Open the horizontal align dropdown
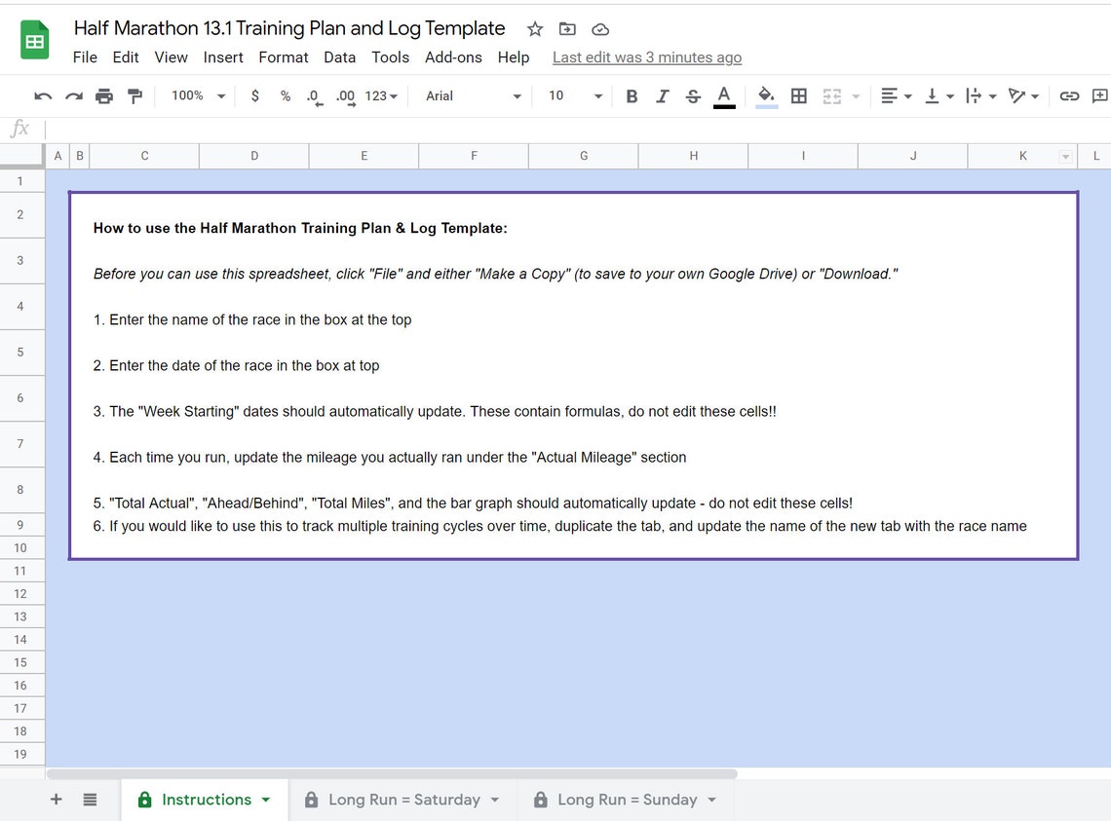 [x=894, y=95]
